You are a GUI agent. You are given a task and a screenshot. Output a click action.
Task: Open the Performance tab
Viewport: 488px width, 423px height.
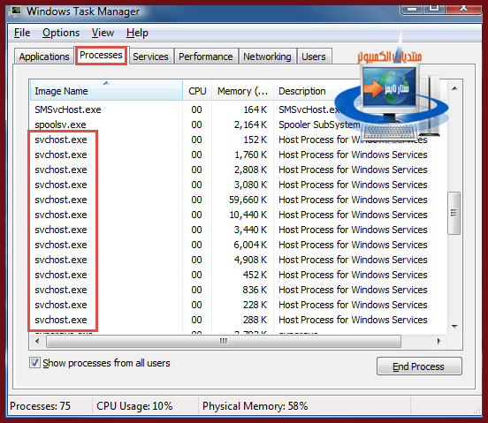pyautogui.click(x=206, y=57)
